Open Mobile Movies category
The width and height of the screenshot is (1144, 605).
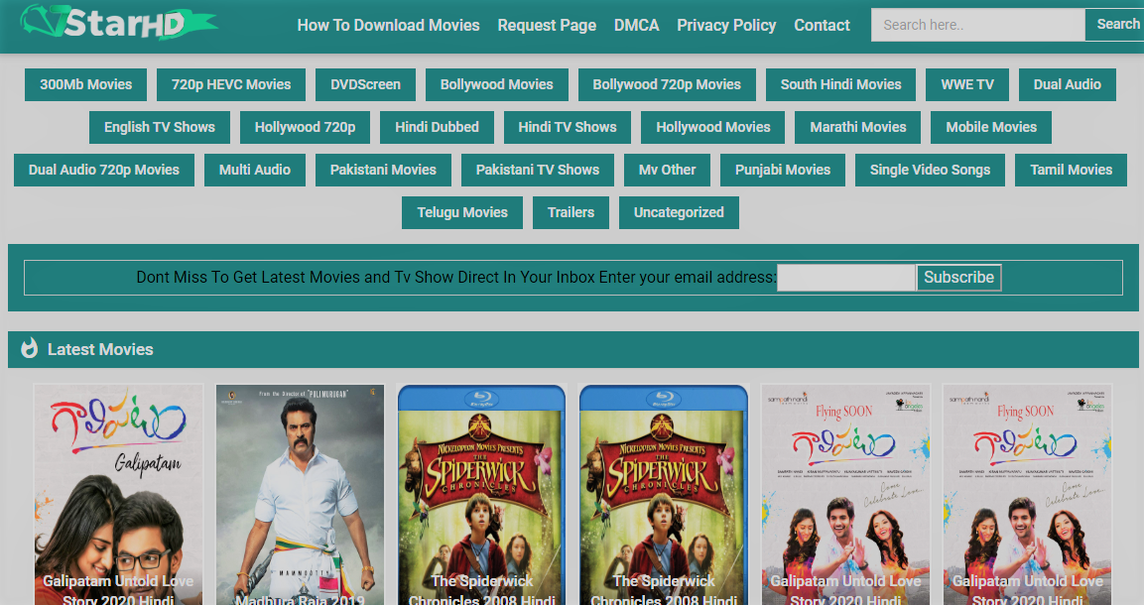[x=991, y=128]
